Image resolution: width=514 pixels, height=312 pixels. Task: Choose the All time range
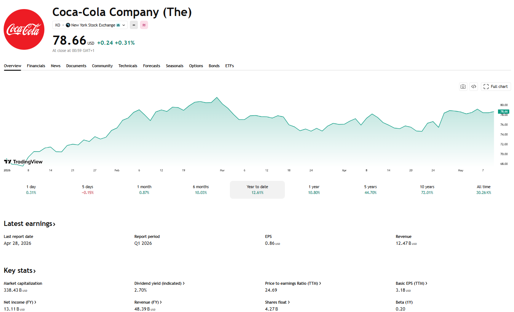click(483, 190)
